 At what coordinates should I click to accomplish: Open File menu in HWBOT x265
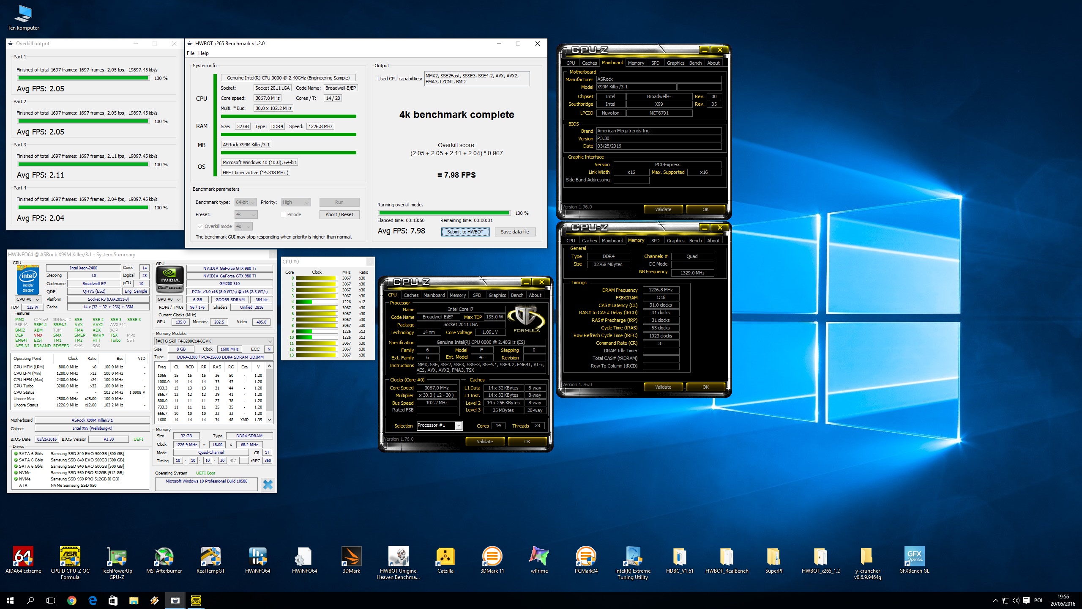point(191,53)
